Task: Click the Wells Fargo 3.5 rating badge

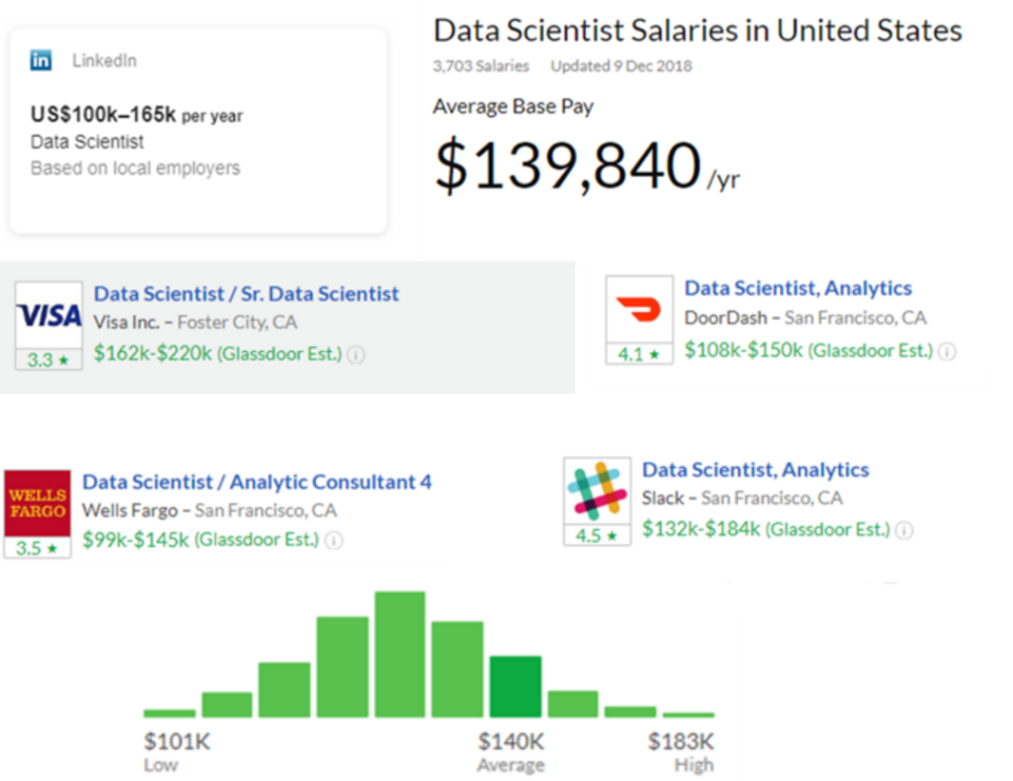Action: click(36, 546)
